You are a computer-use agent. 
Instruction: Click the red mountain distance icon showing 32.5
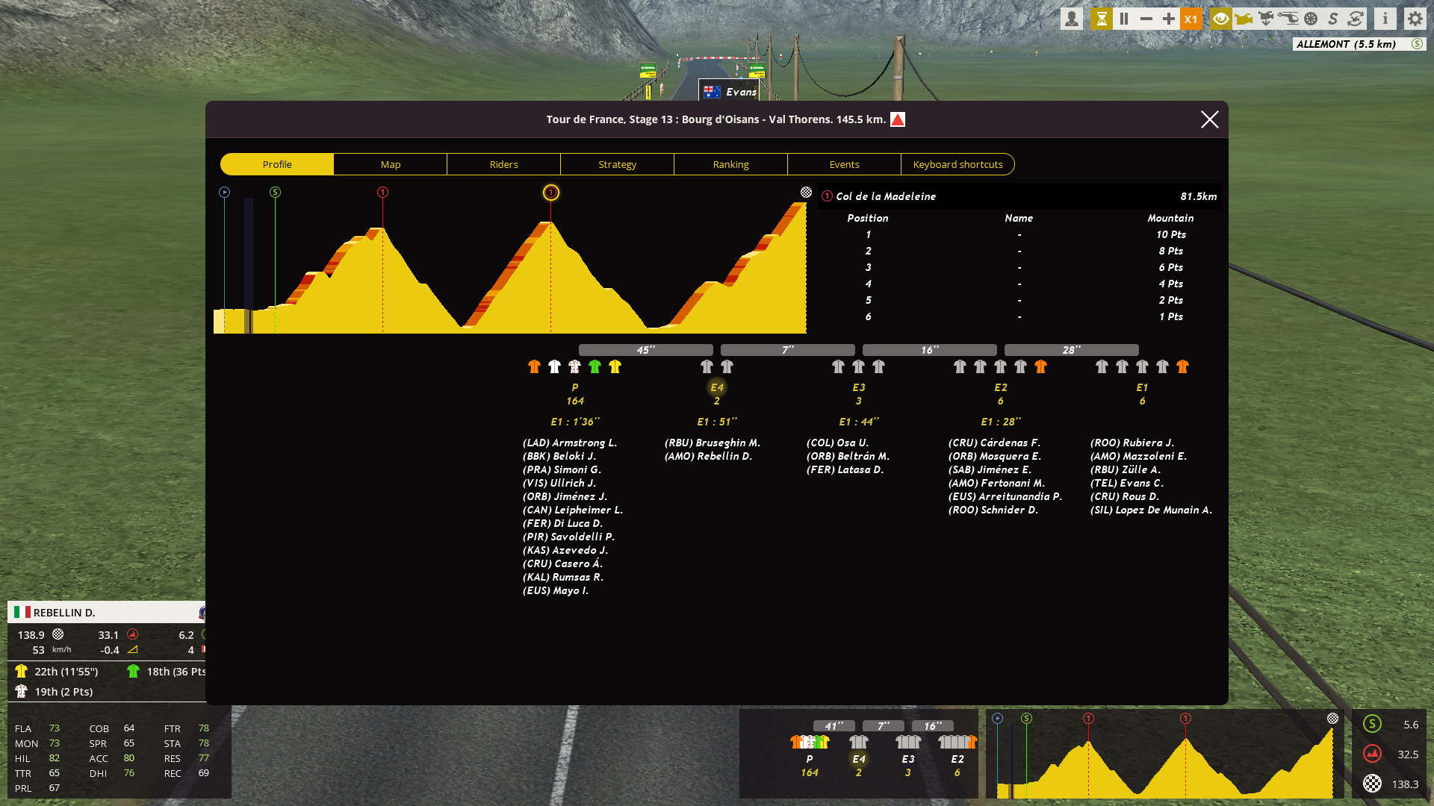pyautogui.click(x=1372, y=754)
